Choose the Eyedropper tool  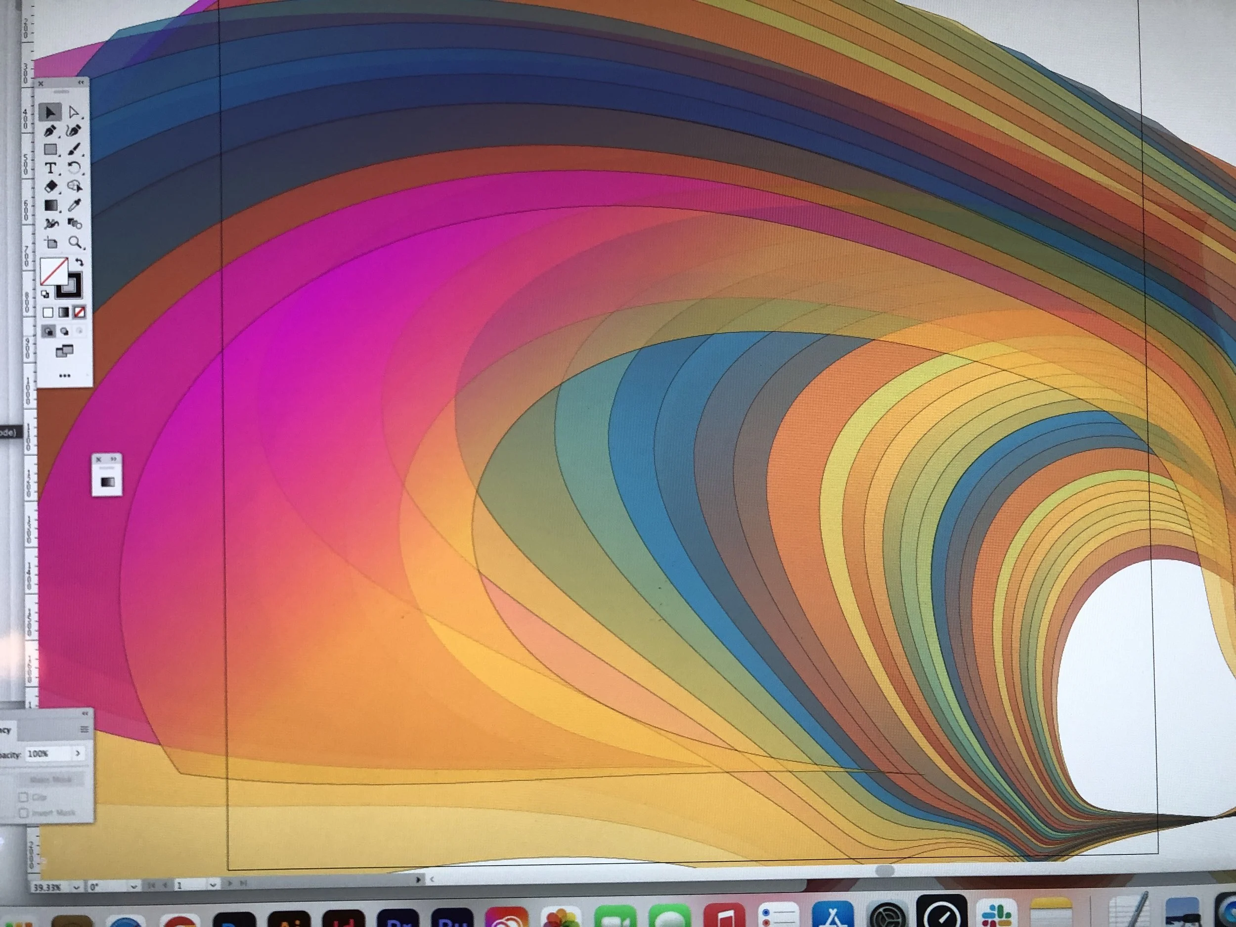click(74, 205)
